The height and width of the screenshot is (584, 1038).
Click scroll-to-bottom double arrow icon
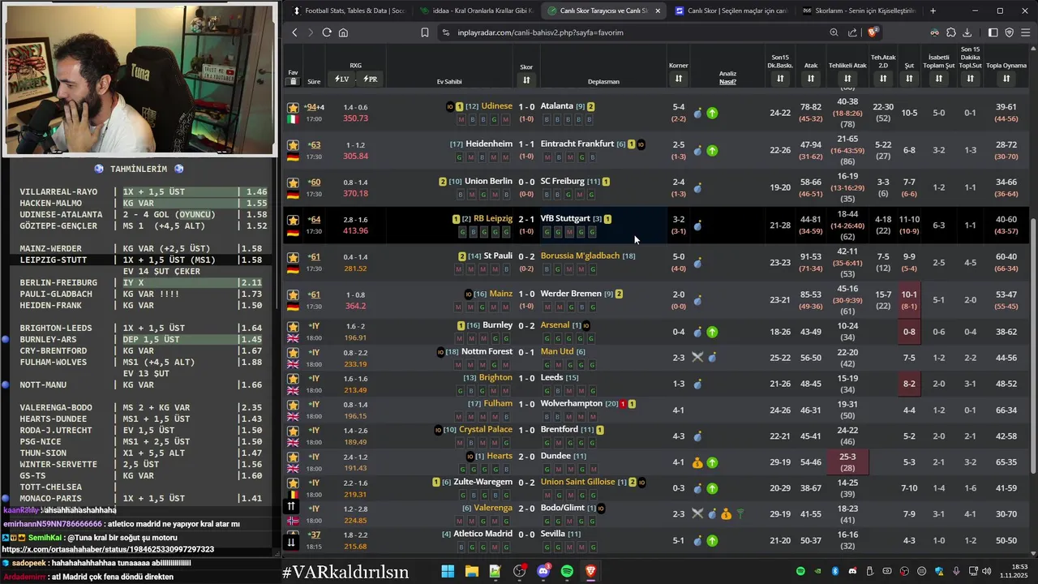tap(291, 542)
